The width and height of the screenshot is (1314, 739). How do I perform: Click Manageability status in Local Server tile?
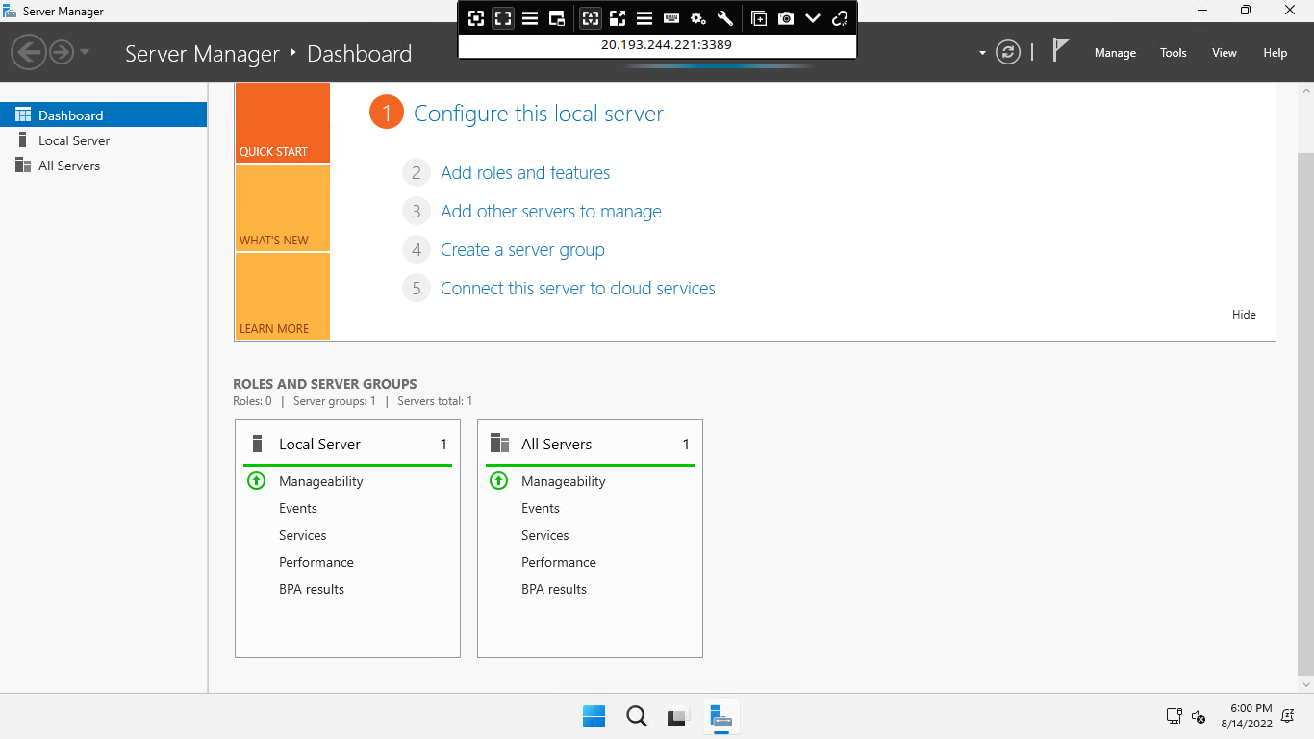(320, 481)
